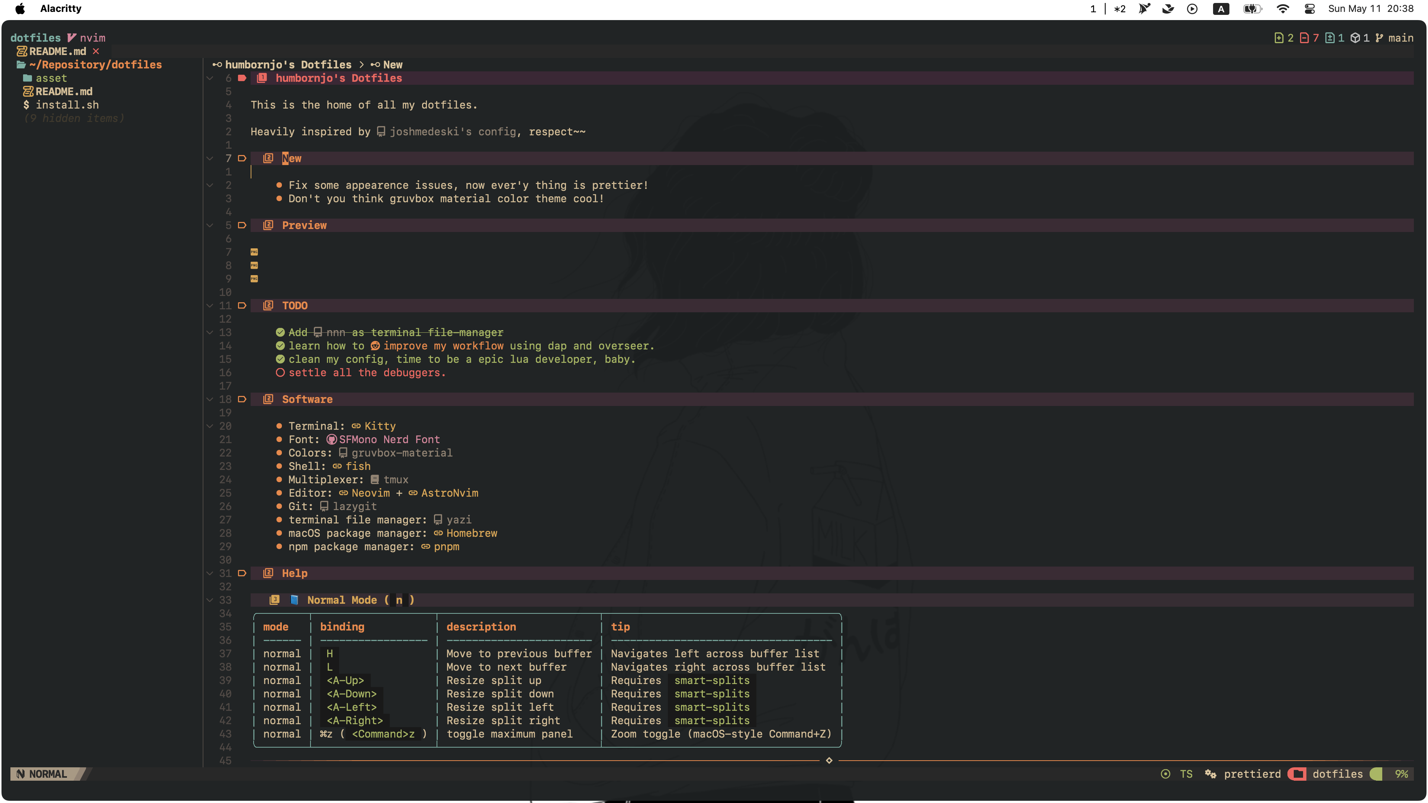This screenshot has width=1428, height=803.
Task: Collapse the Help heading fold chevron
Action: coord(209,573)
